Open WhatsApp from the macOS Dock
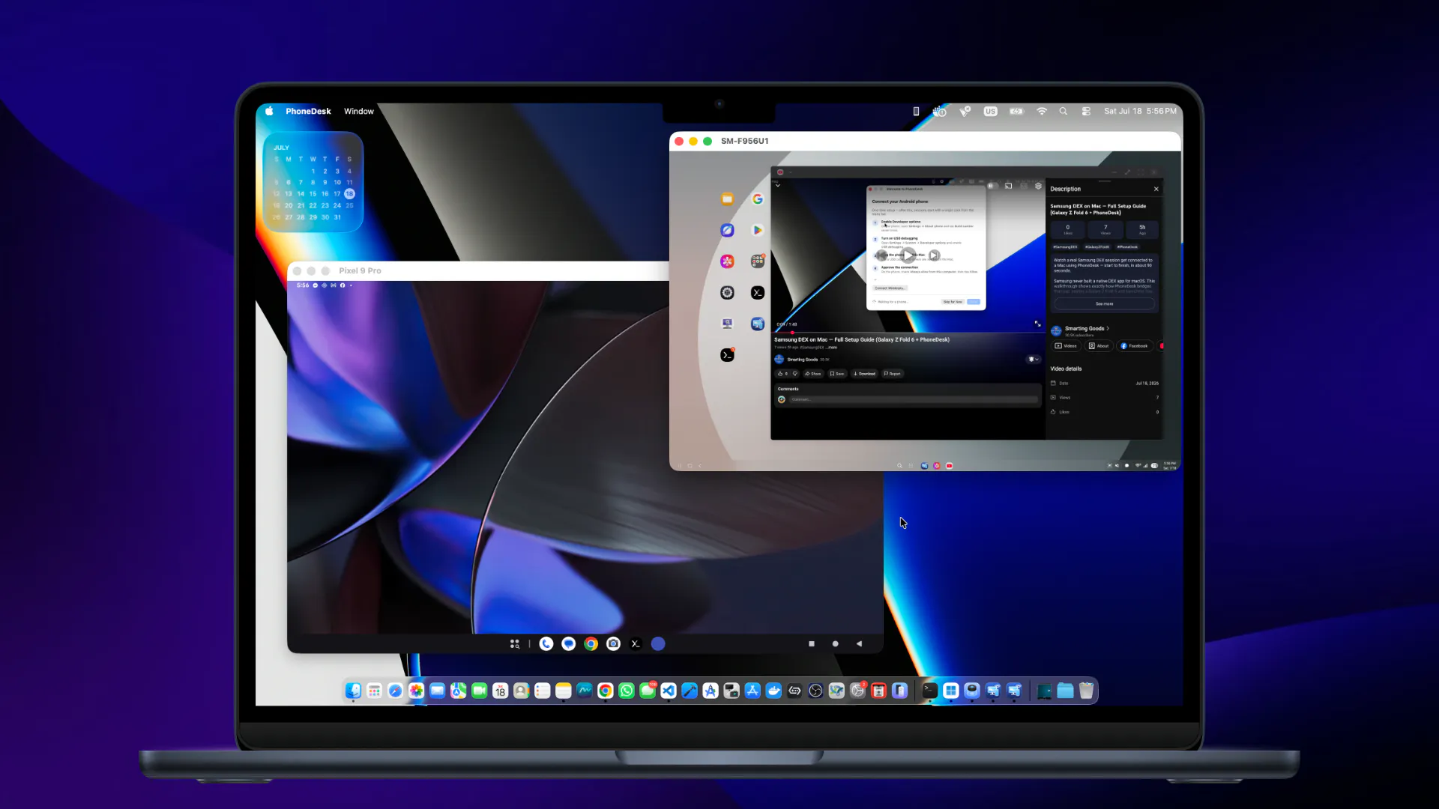This screenshot has height=809, width=1439. coord(627,691)
